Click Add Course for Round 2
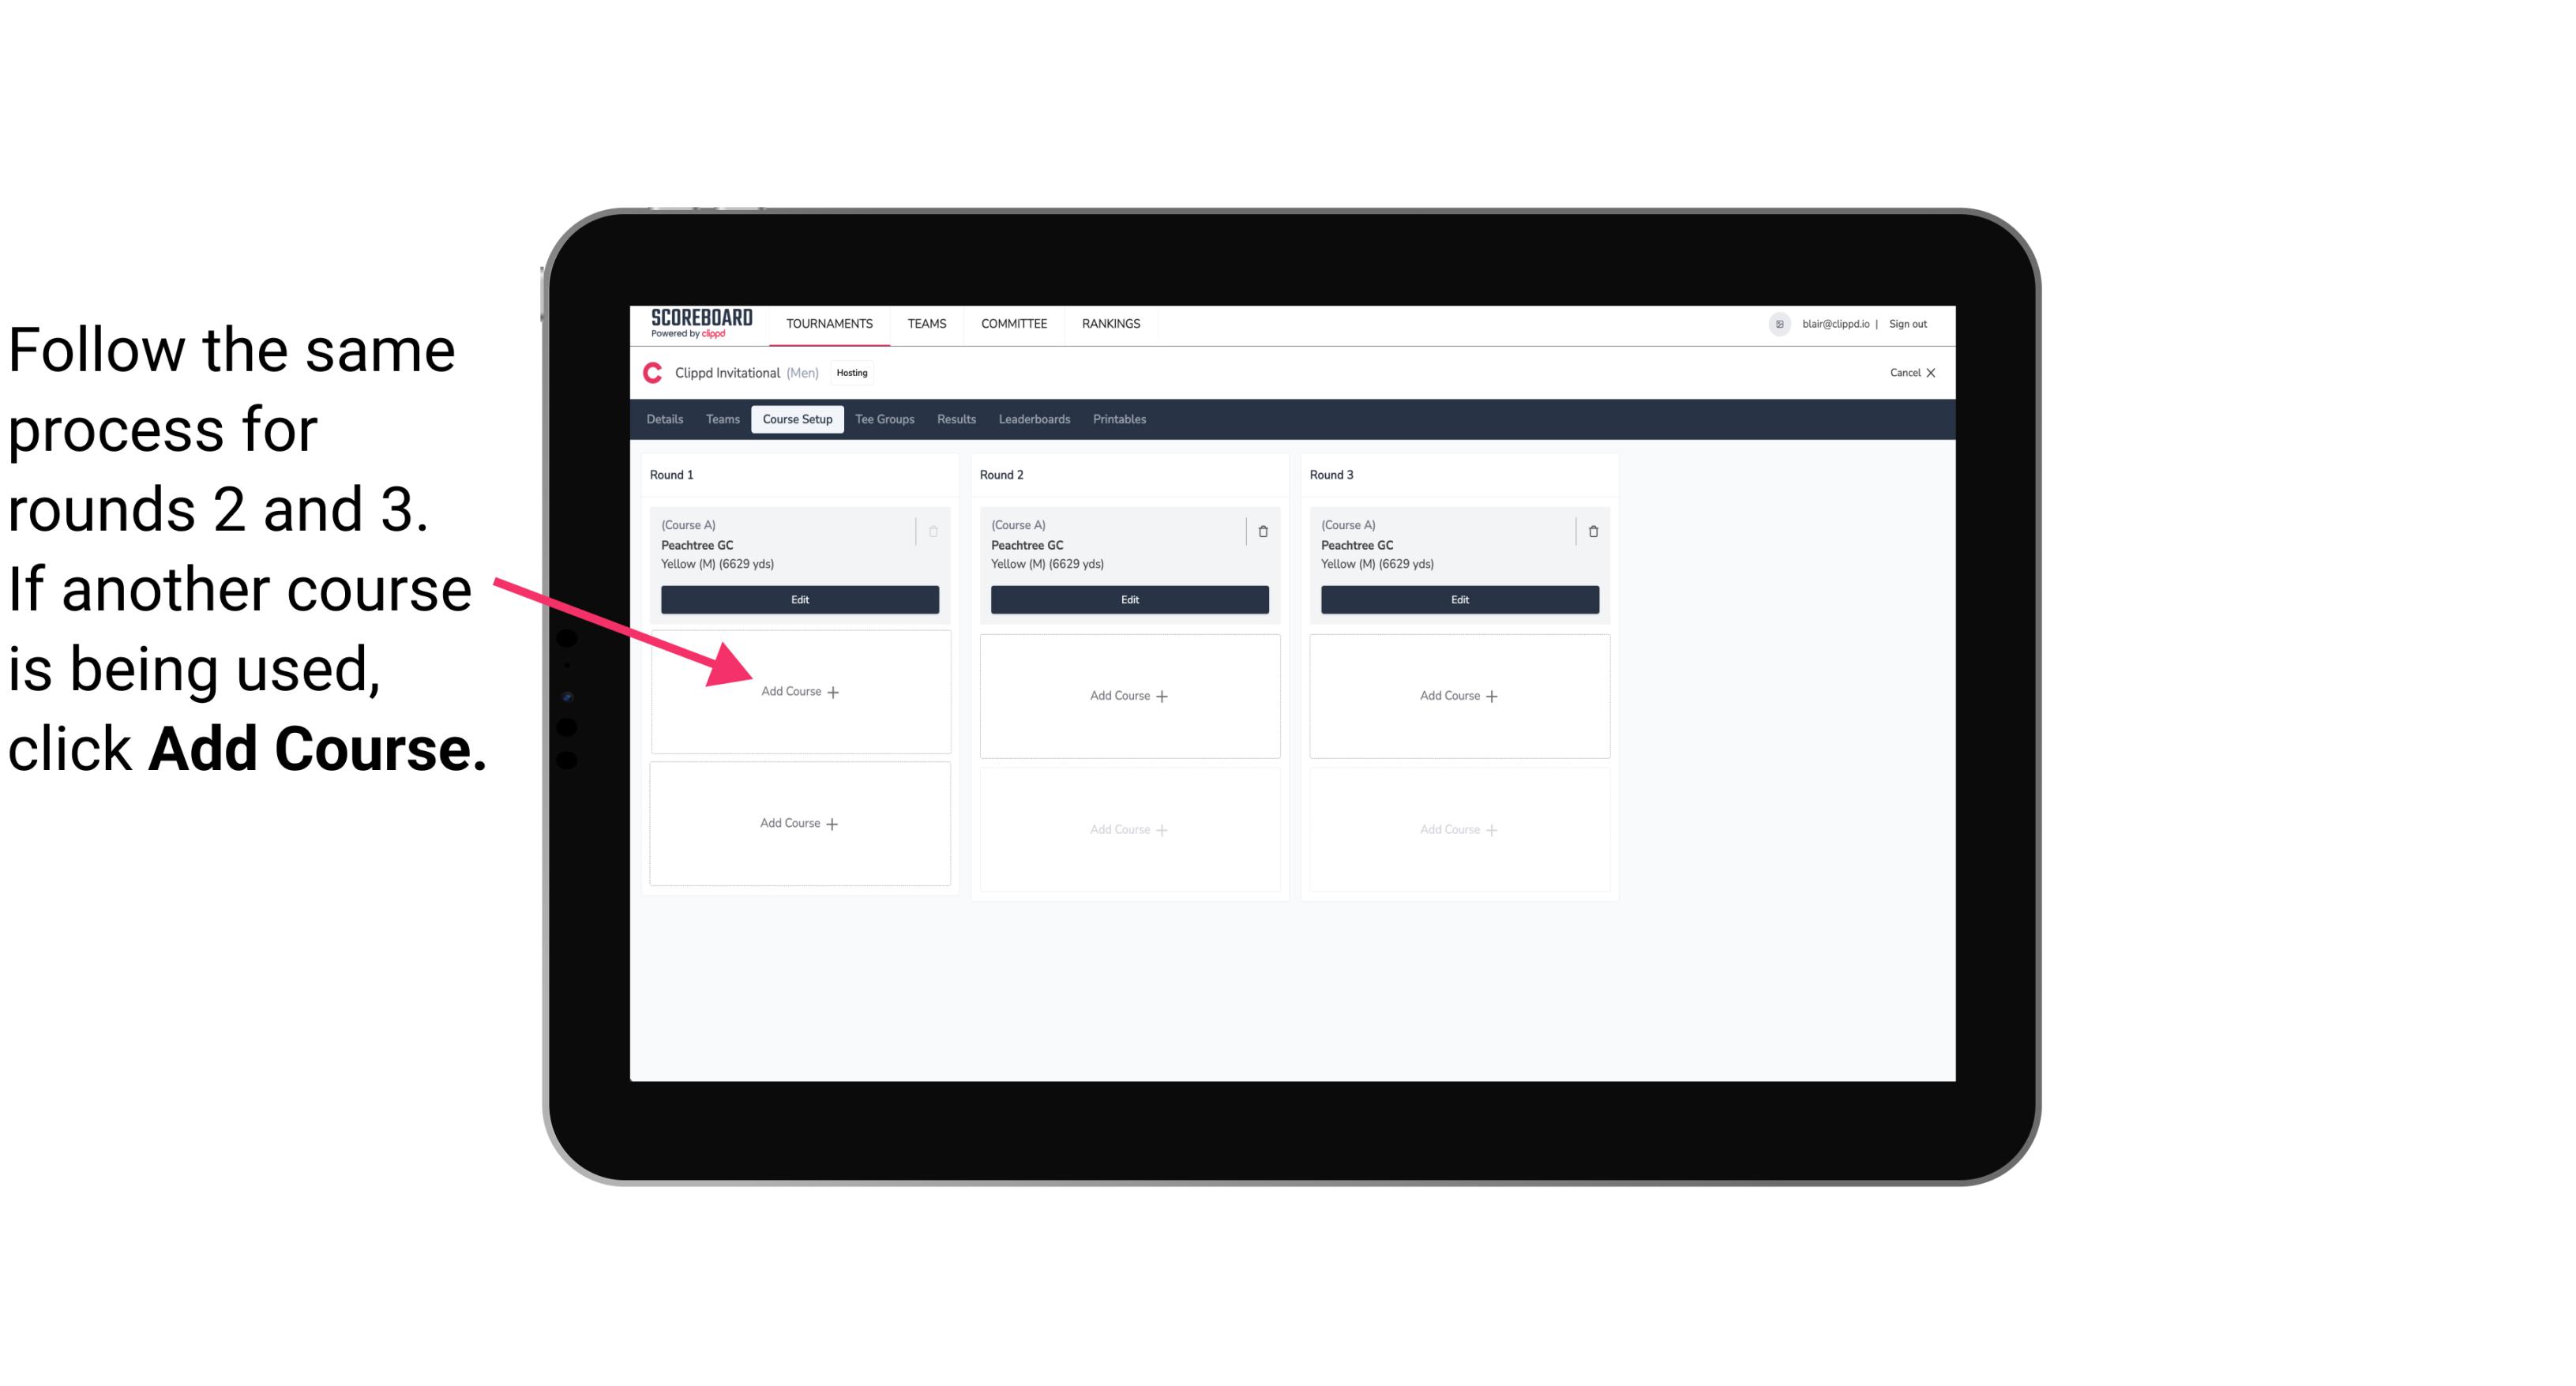 (x=1128, y=695)
